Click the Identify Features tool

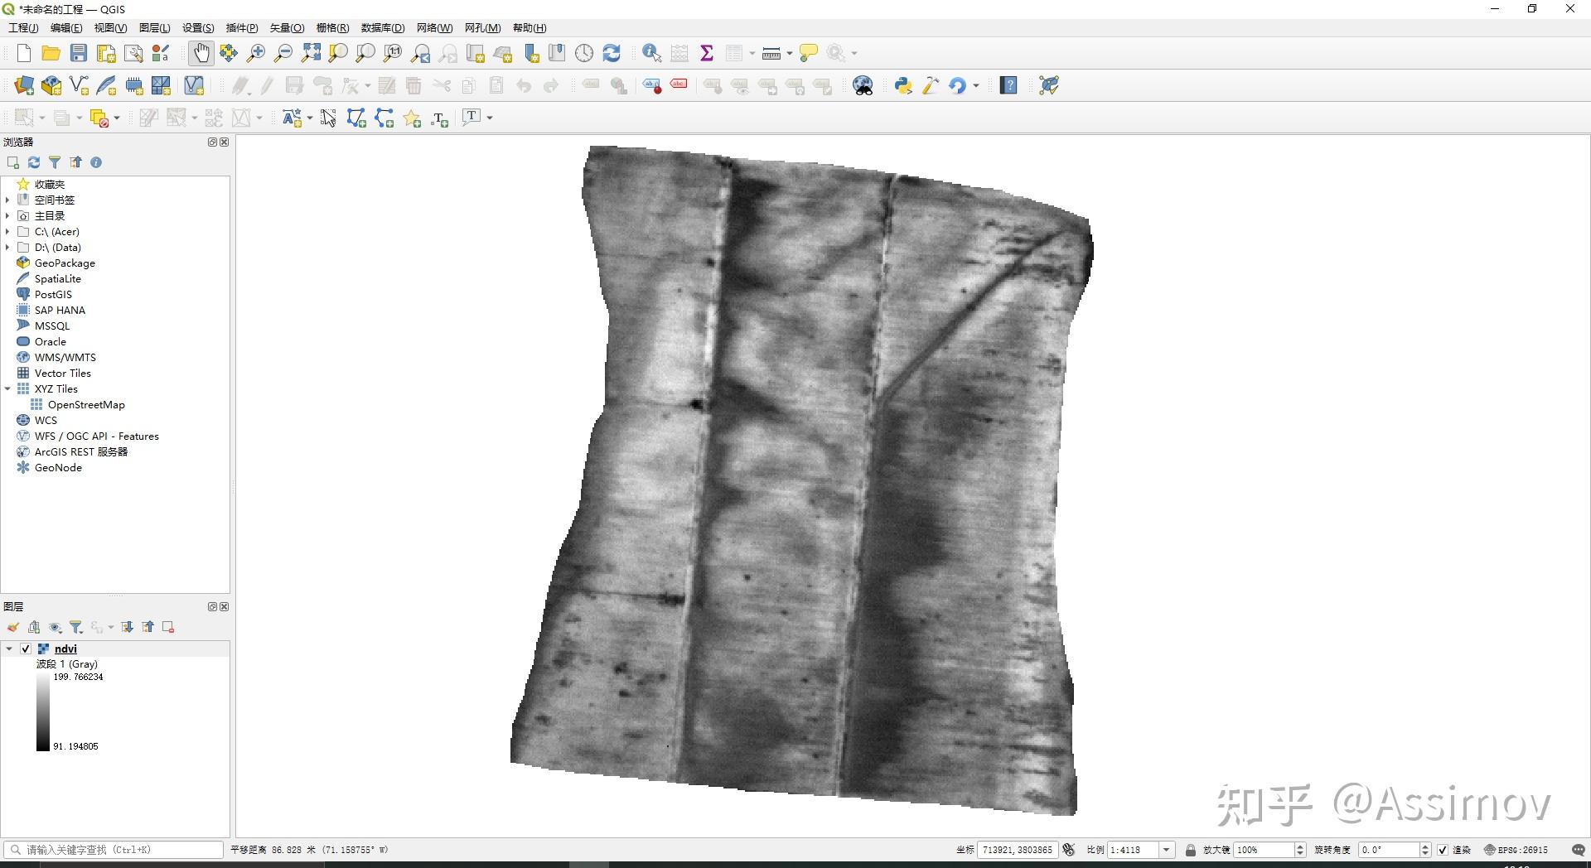point(651,54)
